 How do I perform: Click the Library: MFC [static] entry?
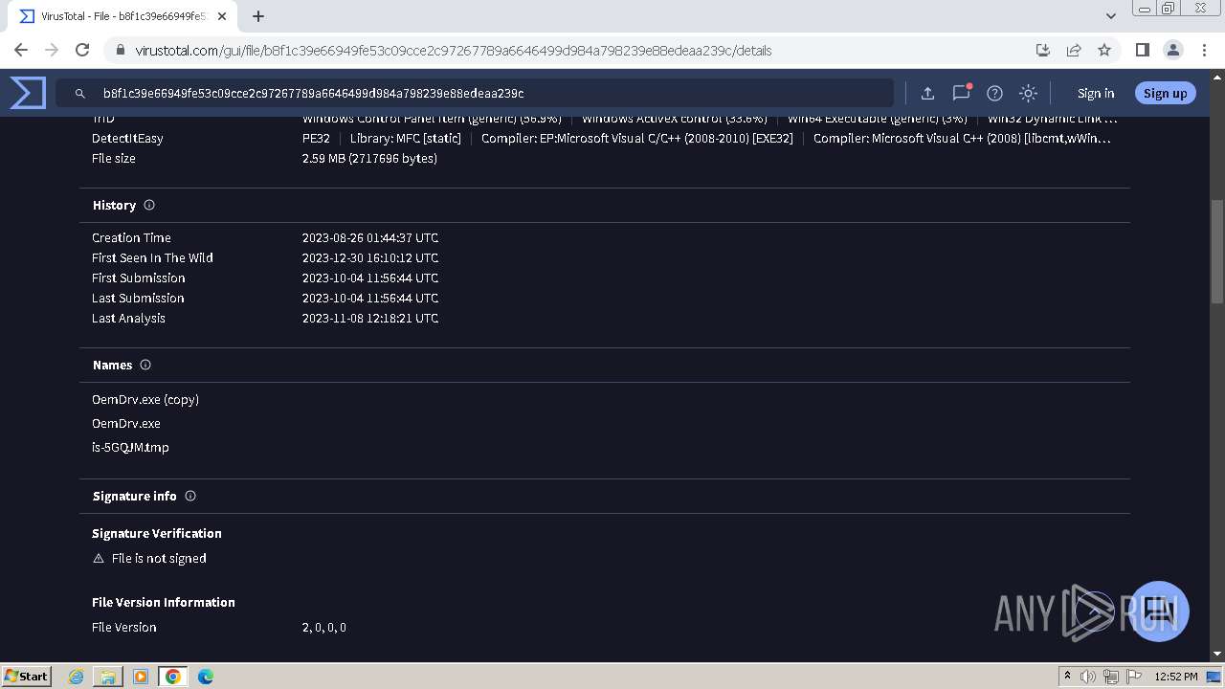(x=406, y=138)
